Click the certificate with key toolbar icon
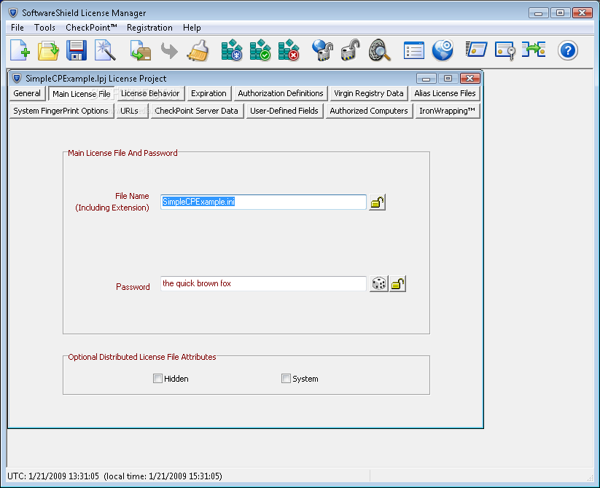 click(505, 50)
